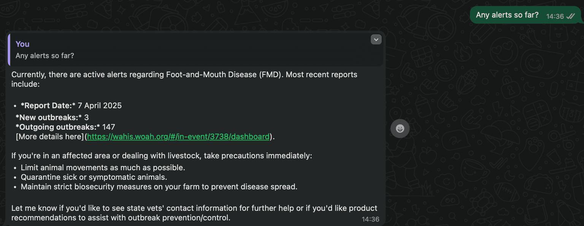Open the wahis.woah.org dashboard link
Viewport: 584px width, 226px height.
(178, 137)
